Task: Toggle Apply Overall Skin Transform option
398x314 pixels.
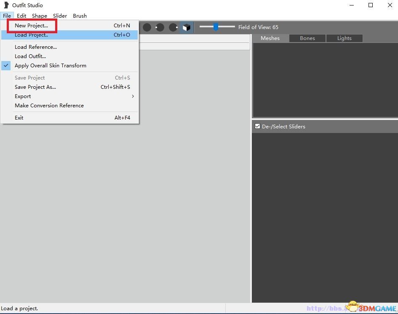Action: [69, 66]
